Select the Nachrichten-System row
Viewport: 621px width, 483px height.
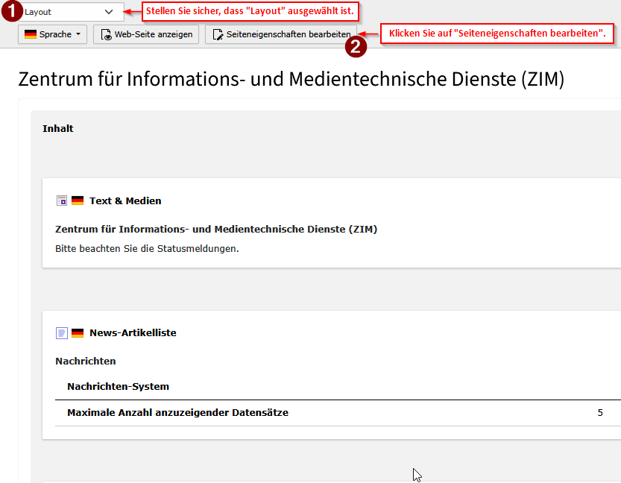pyautogui.click(x=118, y=386)
